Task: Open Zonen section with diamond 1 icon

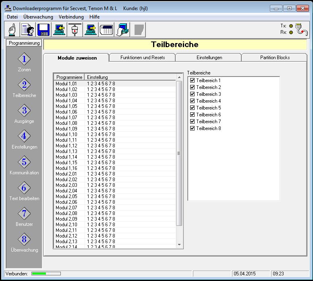Action: (24, 60)
